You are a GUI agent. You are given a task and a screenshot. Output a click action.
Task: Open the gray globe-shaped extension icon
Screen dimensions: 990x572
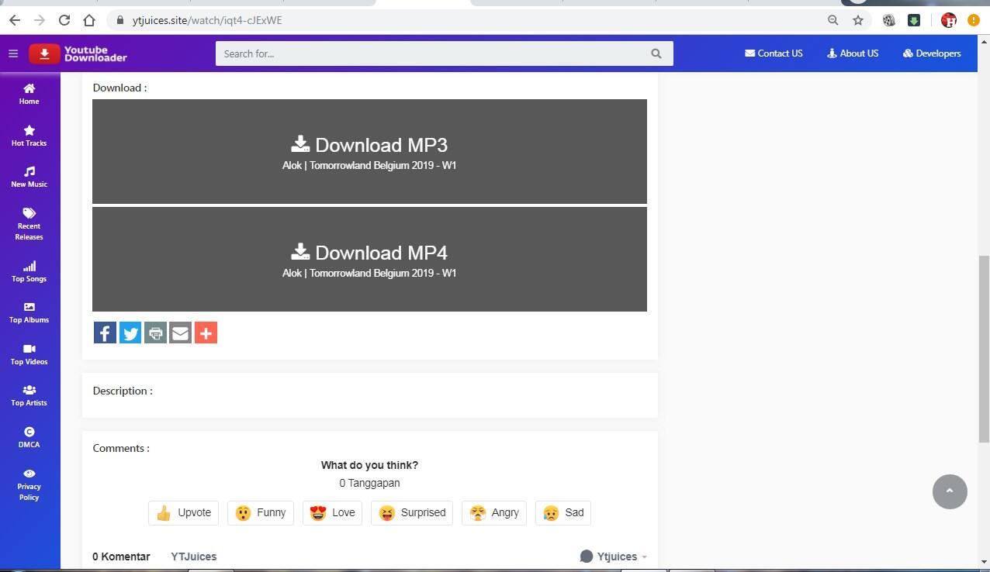(x=889, y=20)
